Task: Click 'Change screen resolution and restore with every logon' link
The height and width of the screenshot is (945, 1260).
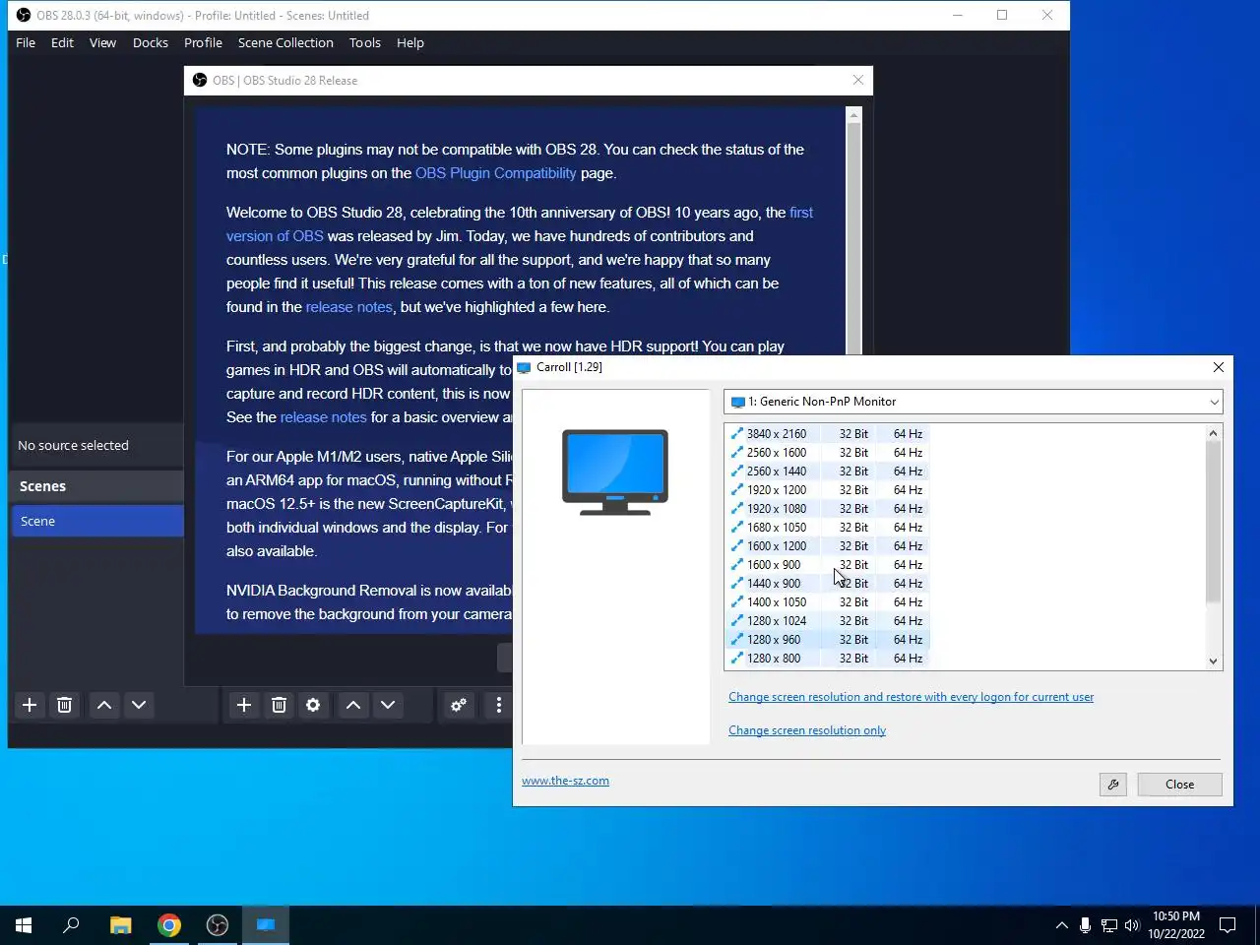Action: pyautogui.click(x=911, y=697)
